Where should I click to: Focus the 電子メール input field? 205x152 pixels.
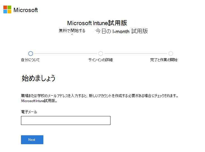click(66, 120)
